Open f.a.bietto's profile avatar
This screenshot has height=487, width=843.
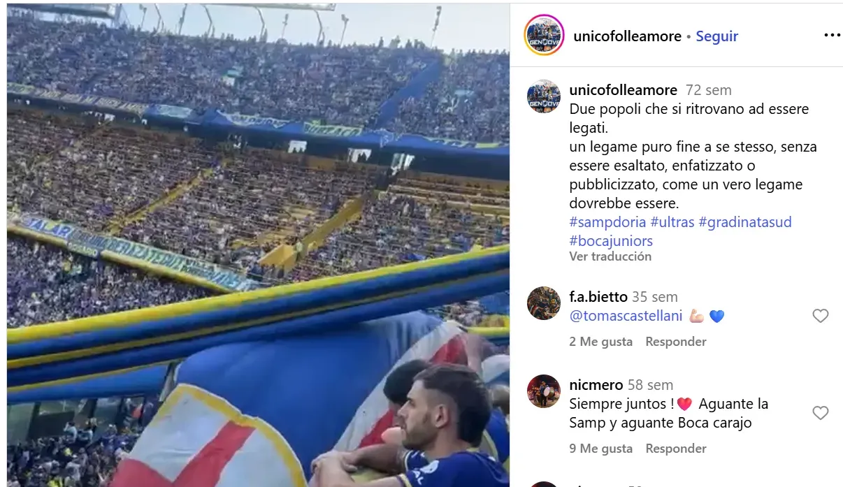tap(544, 303)
